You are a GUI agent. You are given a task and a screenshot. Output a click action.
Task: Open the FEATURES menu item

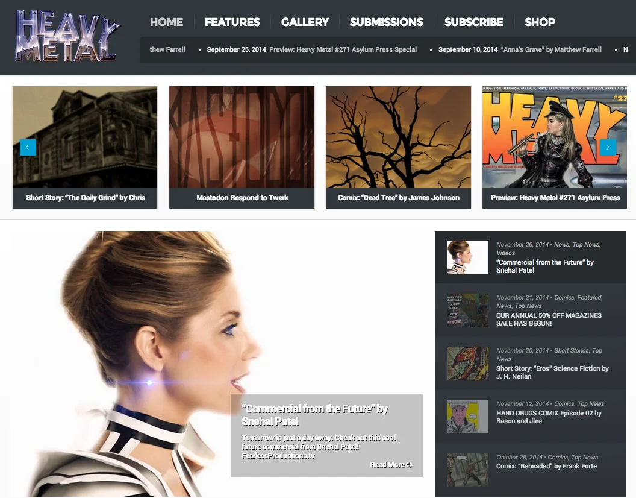pyautogui.click(x=232, y=22)
